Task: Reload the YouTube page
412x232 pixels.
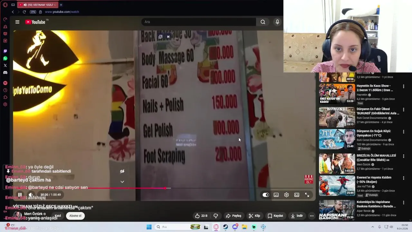Action: [24, 12]
